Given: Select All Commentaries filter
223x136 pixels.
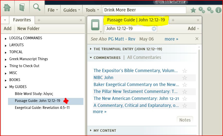Looking at the screenshot, I should tap(144, 57).
